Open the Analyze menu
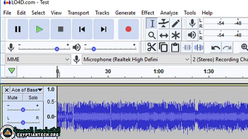This screenshot has width=248, height=139. (x=169, y=13)
